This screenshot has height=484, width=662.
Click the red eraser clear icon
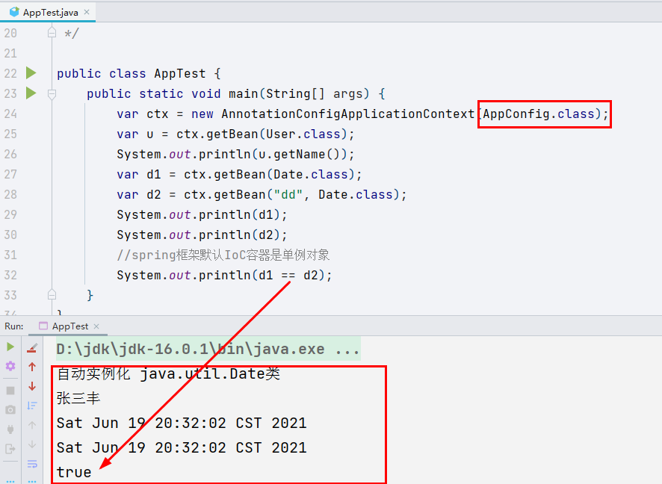coord(32,348)
